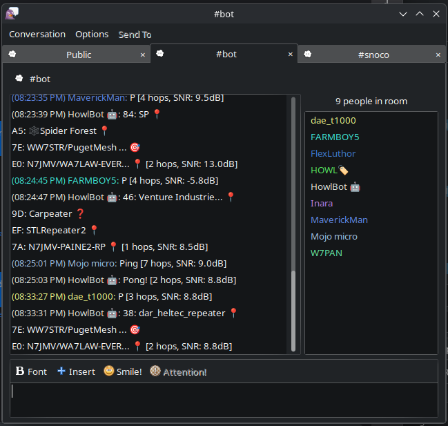Click the '#bot' room header label
Screen dimensions: 448x426
pyautogui.click(x=40, y=79)
